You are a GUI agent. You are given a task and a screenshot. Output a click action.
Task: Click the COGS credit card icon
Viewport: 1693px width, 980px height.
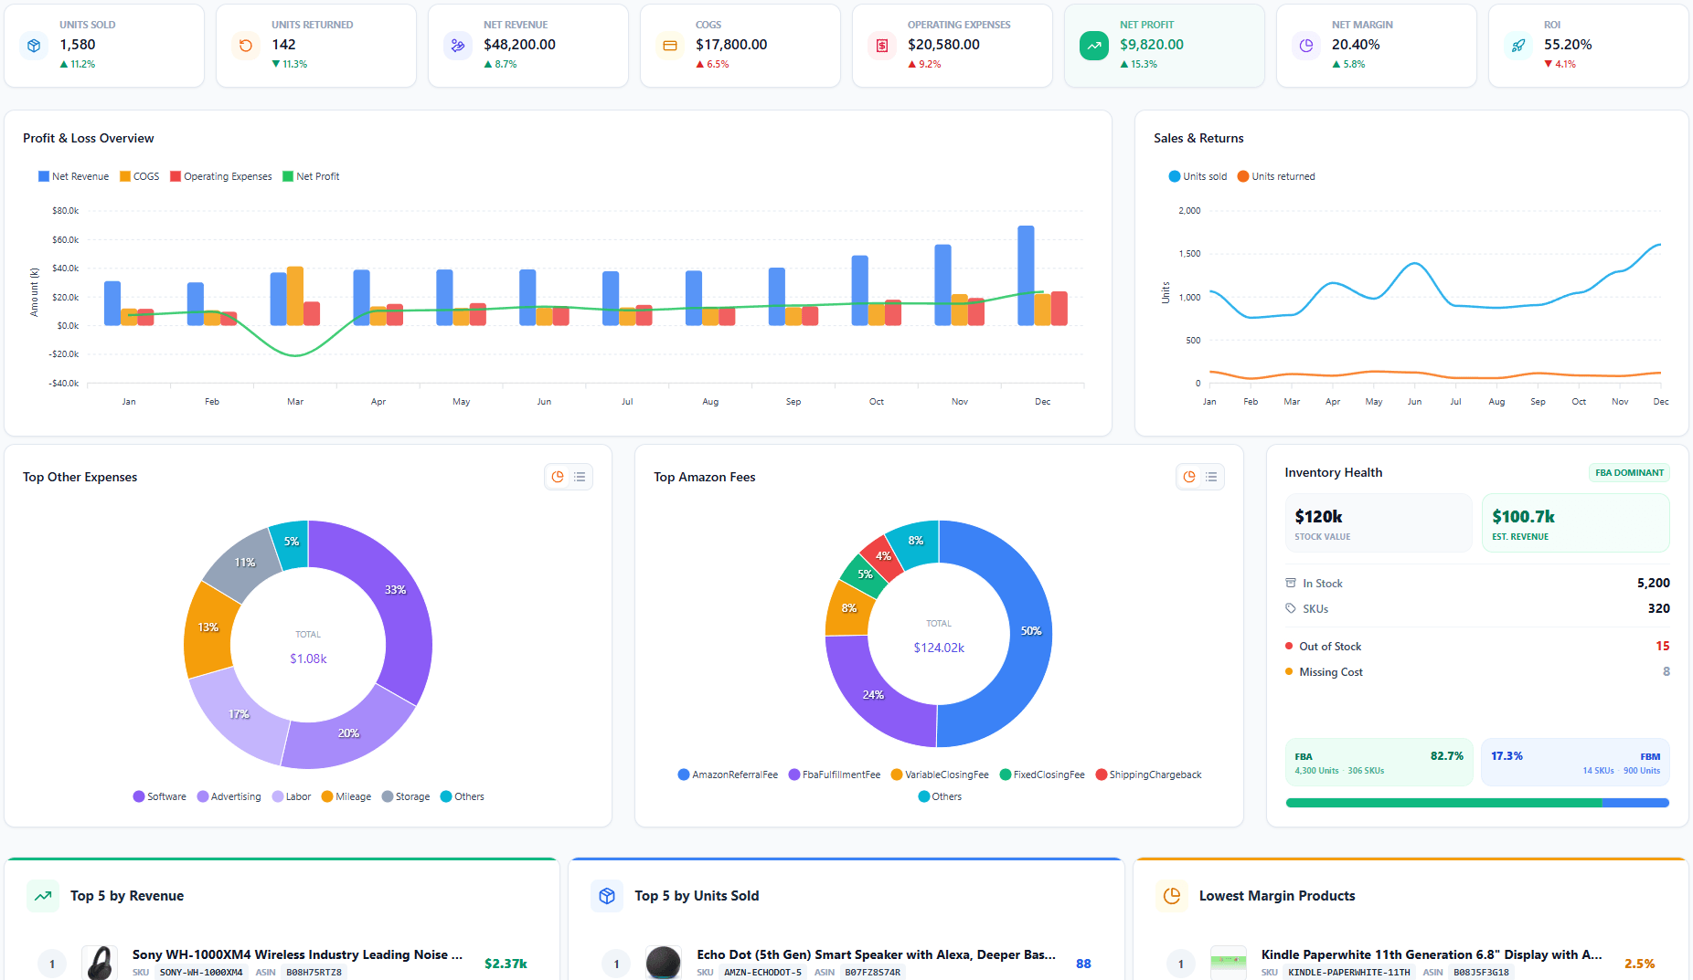[x=670, y=45]
